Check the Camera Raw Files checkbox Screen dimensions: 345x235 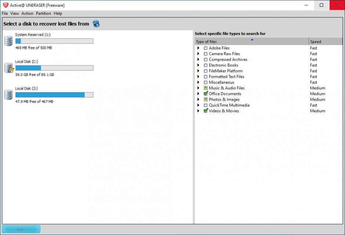click(x=206, y=54)
